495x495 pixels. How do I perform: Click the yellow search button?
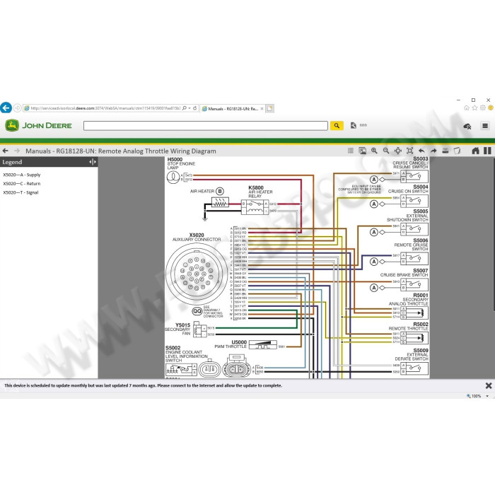[x=337, y=126]
